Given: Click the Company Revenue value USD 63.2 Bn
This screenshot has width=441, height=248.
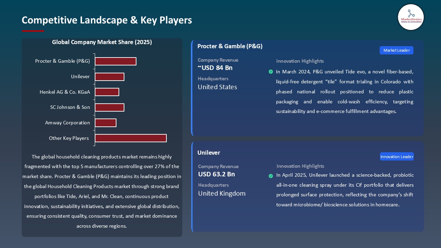Looking at the screenshot, I should 216,174.
